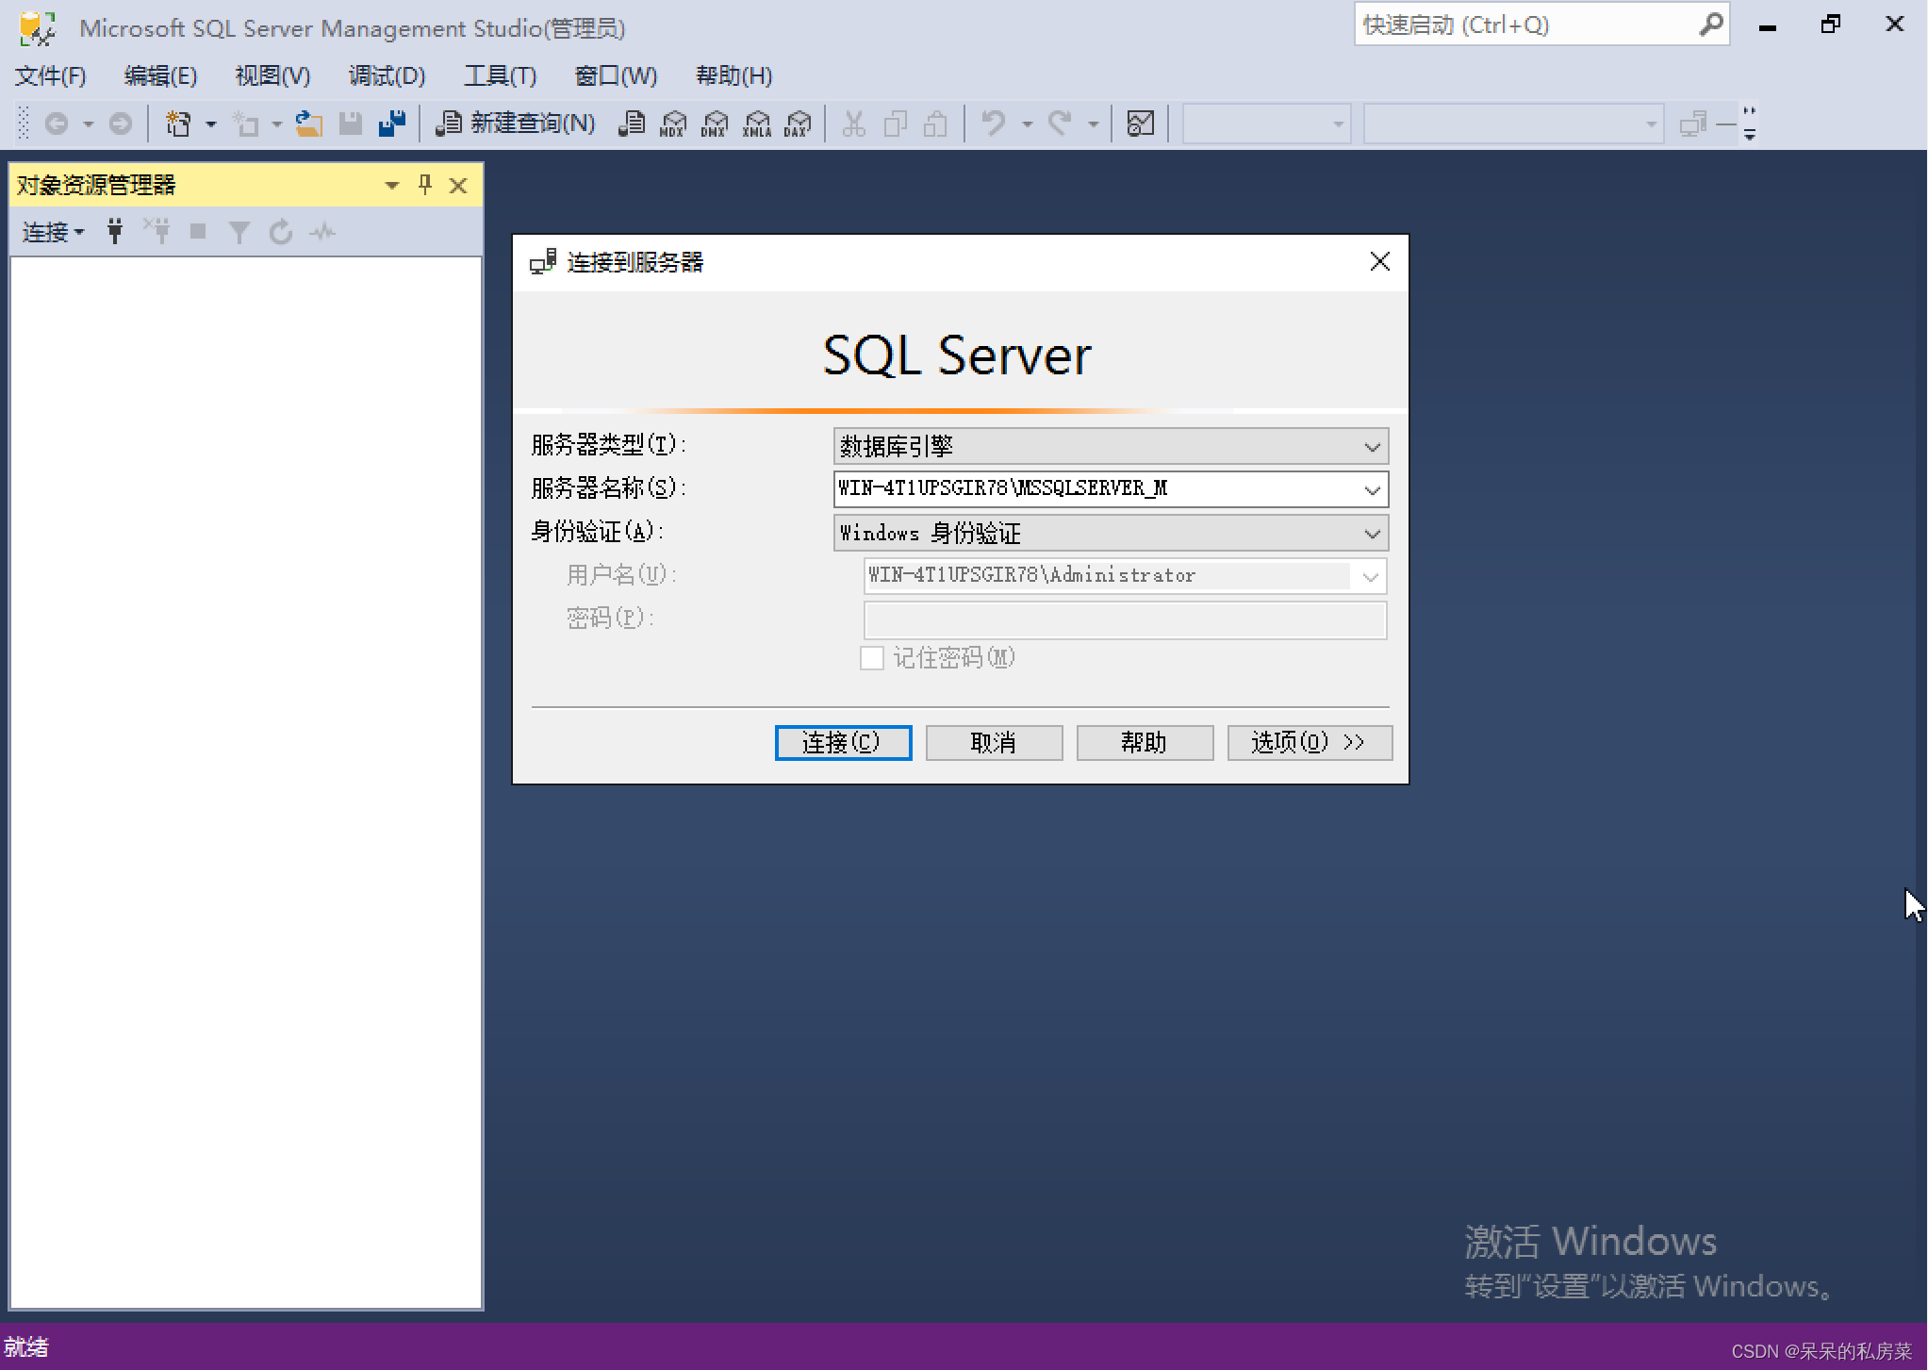The width and height of the screenshot is (1928, 1370).
Task: Toggle the remember password checkbox
Action: point(872,658)
